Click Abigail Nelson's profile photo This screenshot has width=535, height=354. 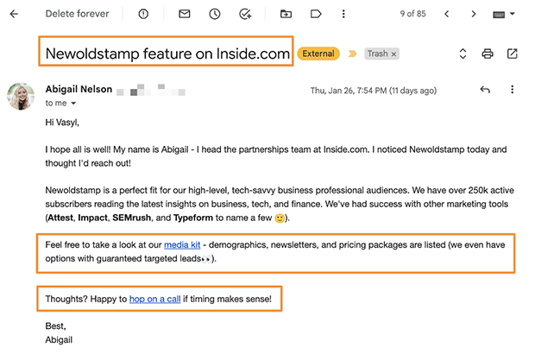21,96
